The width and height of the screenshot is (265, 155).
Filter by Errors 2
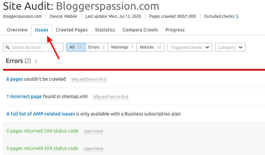click(x=97, y=47)
